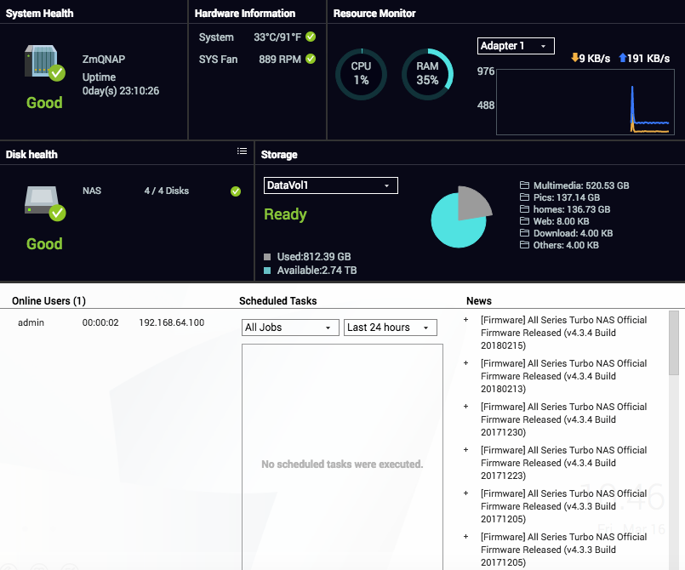Open firmware news v4.3.4 Build 20171230
This screenshot has height=570, width=685.
[563, 419]
